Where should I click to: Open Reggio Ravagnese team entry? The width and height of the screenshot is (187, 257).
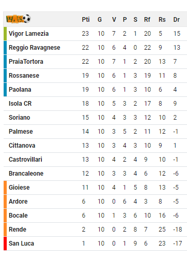(x=35, y=48)
